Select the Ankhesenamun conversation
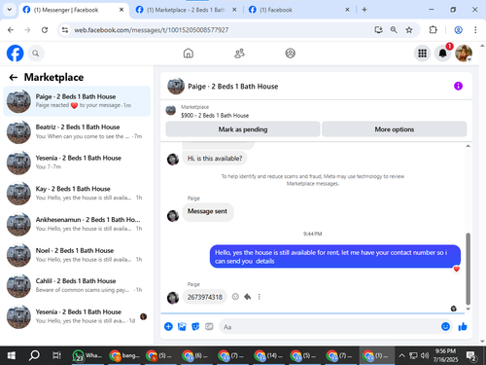486x365 pixels. (77, 224)
